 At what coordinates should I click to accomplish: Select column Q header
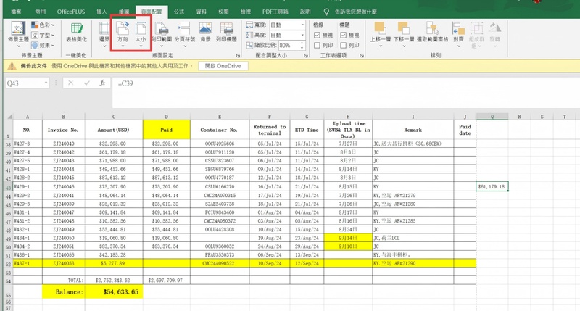pyautogui.click(x=492, y=117)
